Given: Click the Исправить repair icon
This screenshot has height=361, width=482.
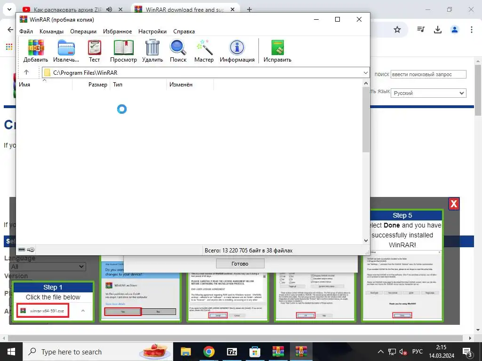Looking at the screenshot, I should [277, 51].
